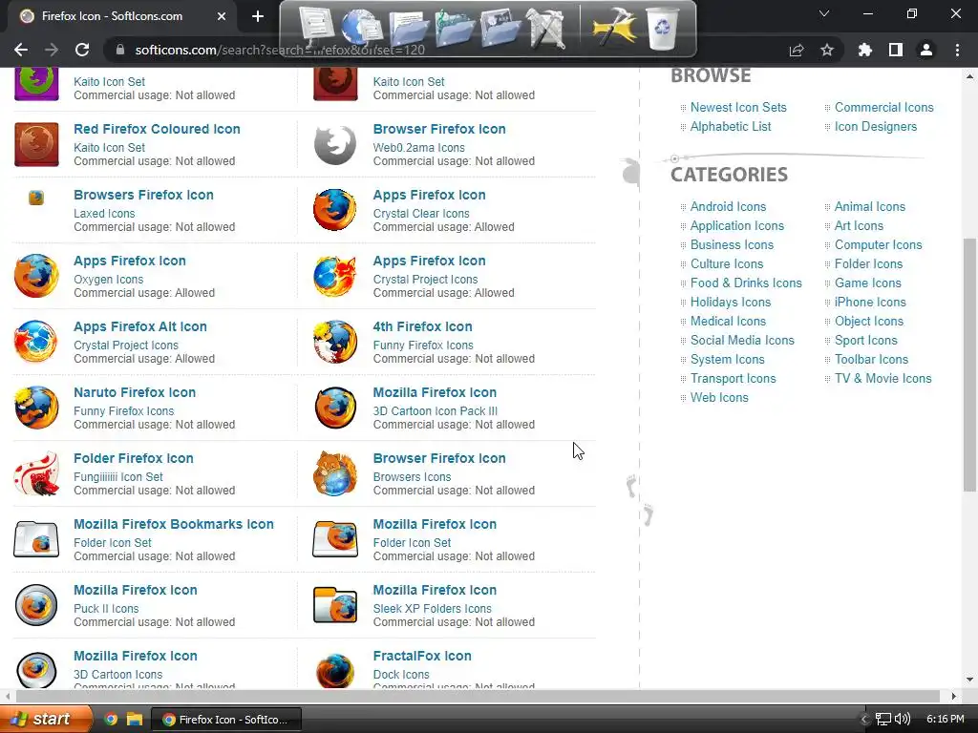Screen dimensions: 978x733
Task: Reload the current page
Action: (x=82, y=50)
